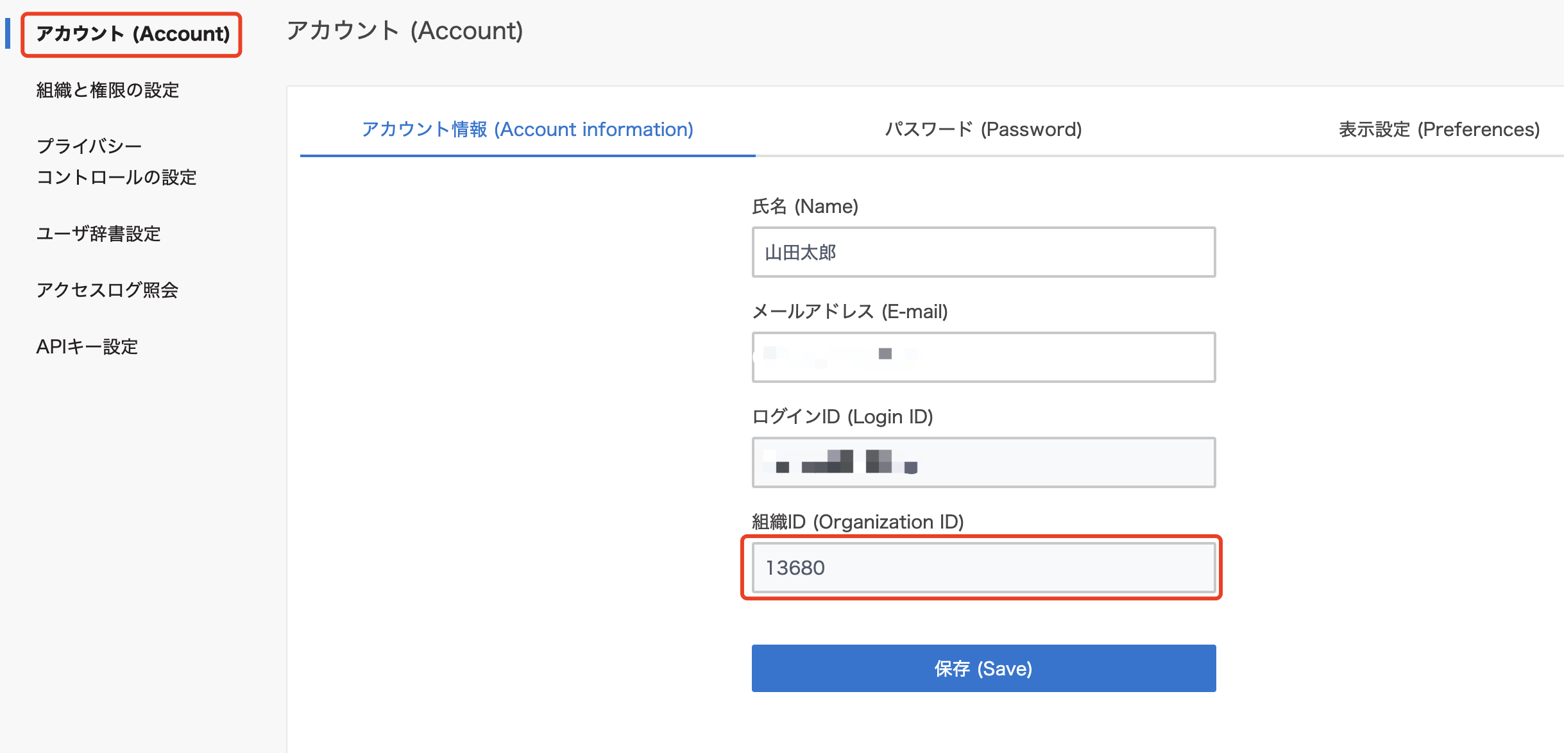The image size is (1564, 753).
Task: Click the 組織ID (Organization ID) label
Action: coord(857,522)
